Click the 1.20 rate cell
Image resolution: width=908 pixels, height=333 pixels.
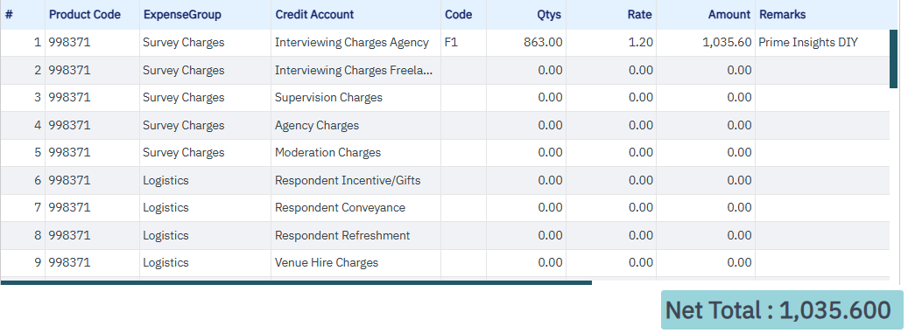(x=611, y=43)
